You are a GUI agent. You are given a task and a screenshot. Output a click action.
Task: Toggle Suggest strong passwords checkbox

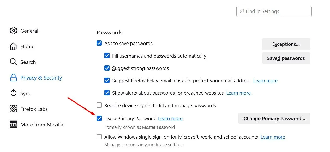(x=107, y=68)
